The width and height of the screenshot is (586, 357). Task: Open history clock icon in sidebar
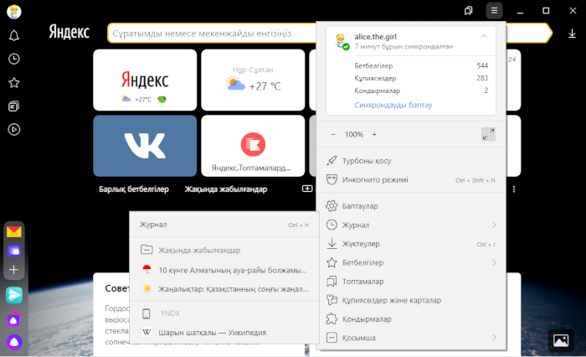point(14,59)
